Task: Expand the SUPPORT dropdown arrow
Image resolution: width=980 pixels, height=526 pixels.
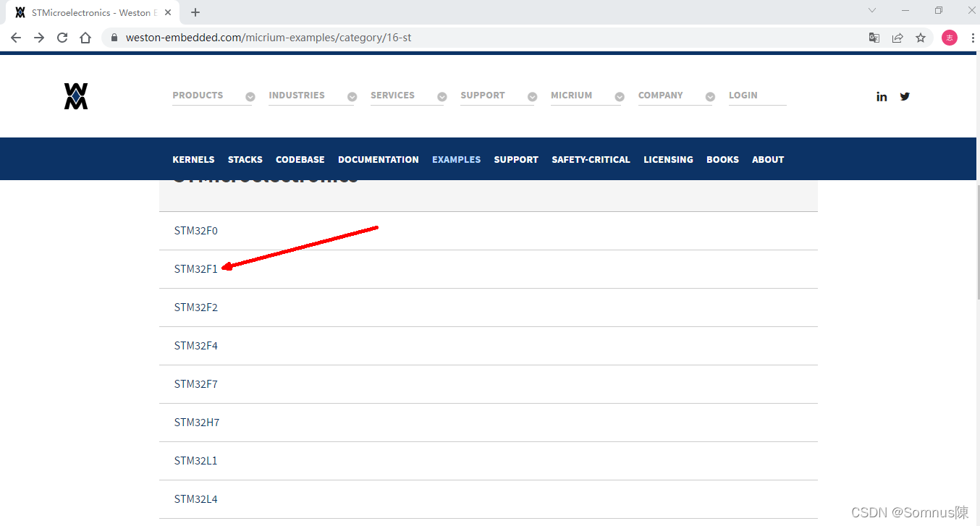Action: [x=532, y=96]
